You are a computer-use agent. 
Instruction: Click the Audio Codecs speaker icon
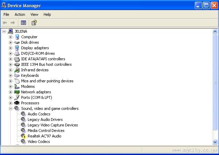[23, 114]
